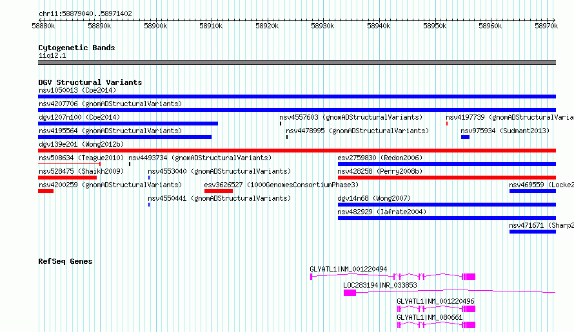
Task: Click the chr11:58879040..58971402 coordinates text
Action: tap(85, 14)
